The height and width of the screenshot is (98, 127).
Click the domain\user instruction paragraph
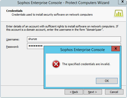point(62,28)
